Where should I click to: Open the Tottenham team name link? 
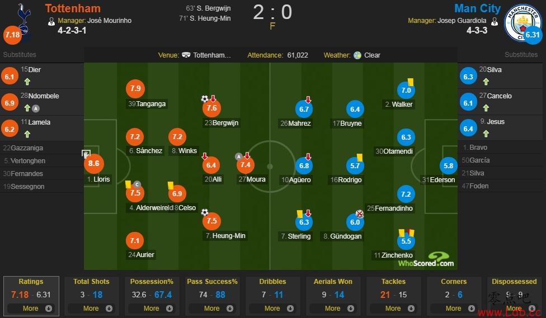(x=73, y=8)
